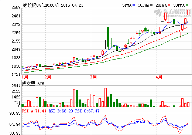The width and height of the screenshot is (192, 135).
Task: Click the 东方财富网 watermark logo
Action: [x=172, y=13]
